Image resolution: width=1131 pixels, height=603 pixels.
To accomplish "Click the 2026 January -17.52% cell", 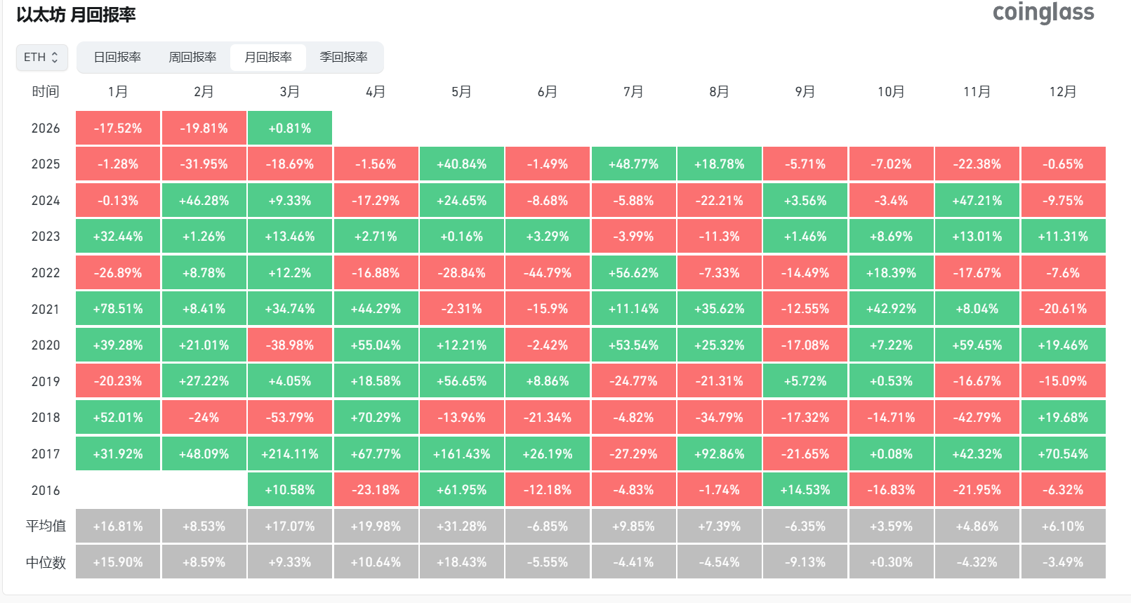I will (x=118, y=128).
